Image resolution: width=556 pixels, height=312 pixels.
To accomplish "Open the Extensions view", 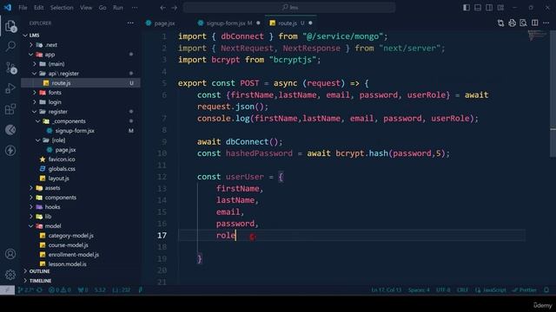I will click(x=10, y=109).
